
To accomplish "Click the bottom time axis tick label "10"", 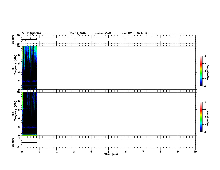I will [195, 152].
